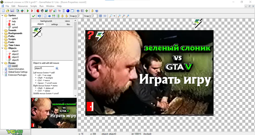Open help with blue question icon
Image resolution: width=255 pixels, height=135 pixels.
click(x=97, y=11)
